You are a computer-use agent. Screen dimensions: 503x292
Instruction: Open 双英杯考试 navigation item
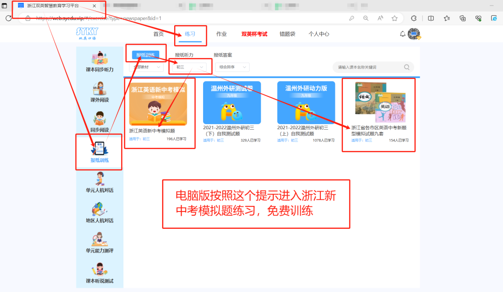click(254, 34)
